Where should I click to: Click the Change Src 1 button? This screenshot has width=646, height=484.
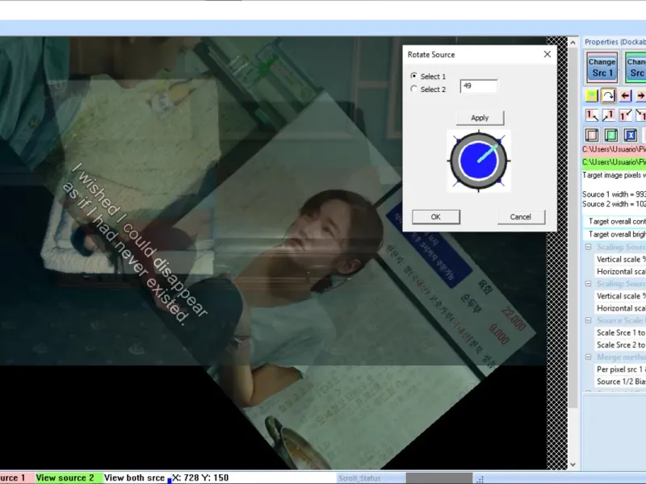(602, 67)
